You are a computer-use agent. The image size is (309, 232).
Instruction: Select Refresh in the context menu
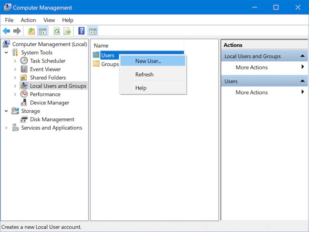click(x=144, y=74)
